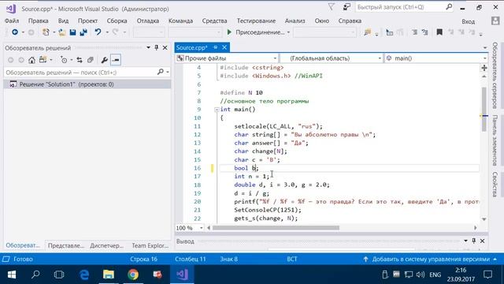Click Добавить в систему управления версиями
504x284 pixels.
[431, 260]
